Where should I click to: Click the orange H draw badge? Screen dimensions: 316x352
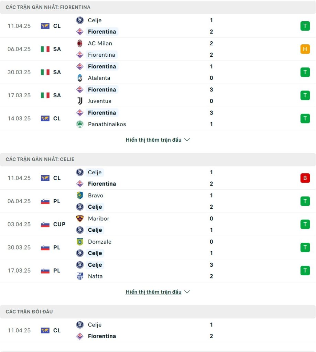[x=305, y=49]
